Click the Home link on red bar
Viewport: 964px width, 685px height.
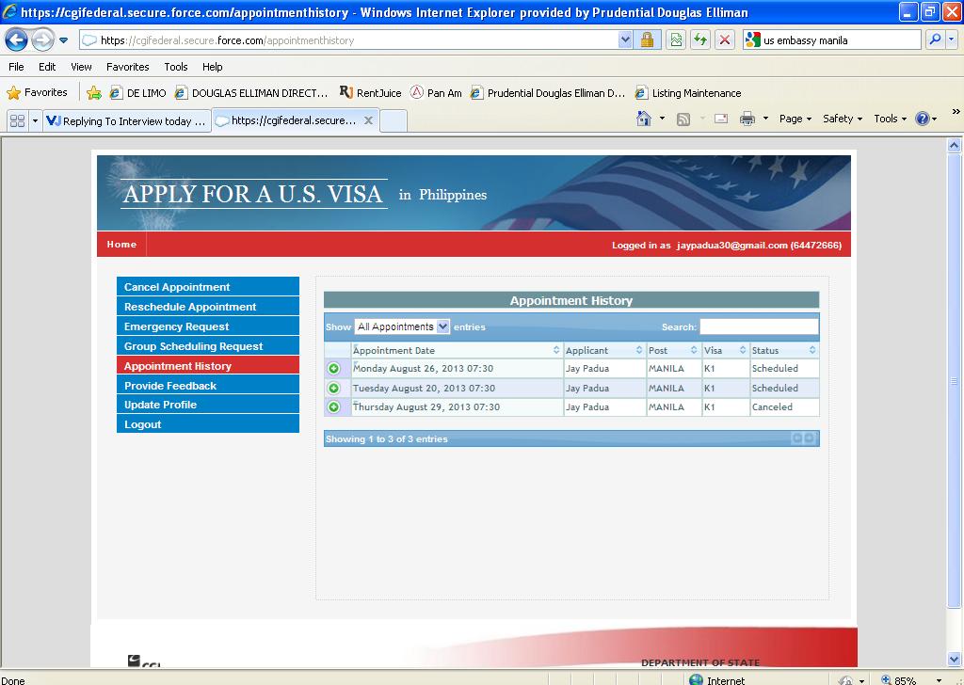coord(121,244)
